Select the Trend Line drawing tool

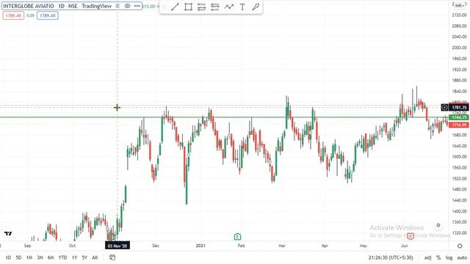[175, 7]
